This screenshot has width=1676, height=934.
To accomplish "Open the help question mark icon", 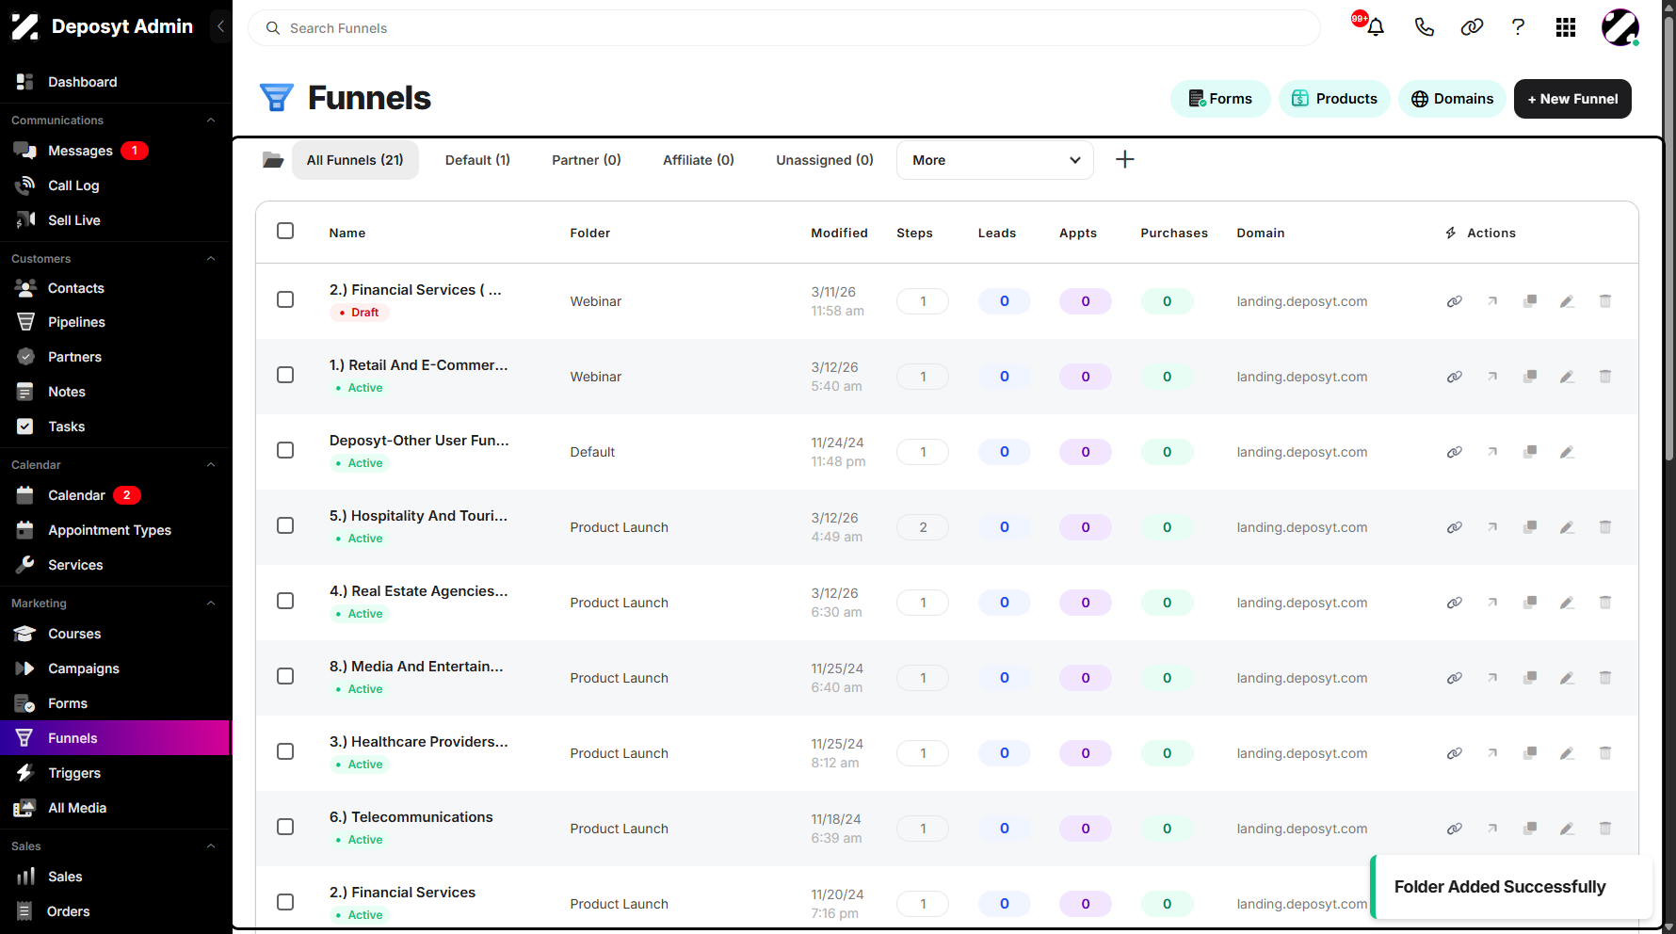I will pyautogui.click(x=1518, y=27).
